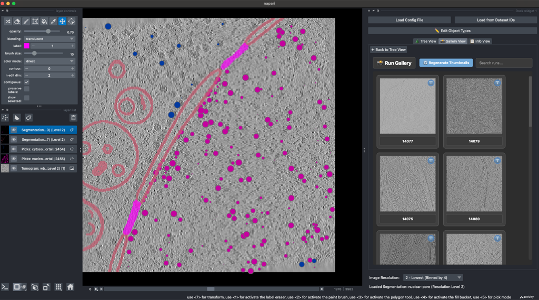Click the home reset view icon
539x300 pixels.
pos(70,287)
